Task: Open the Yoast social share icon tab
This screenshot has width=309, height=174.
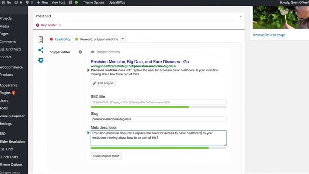Action: click(x=41, y=50)
